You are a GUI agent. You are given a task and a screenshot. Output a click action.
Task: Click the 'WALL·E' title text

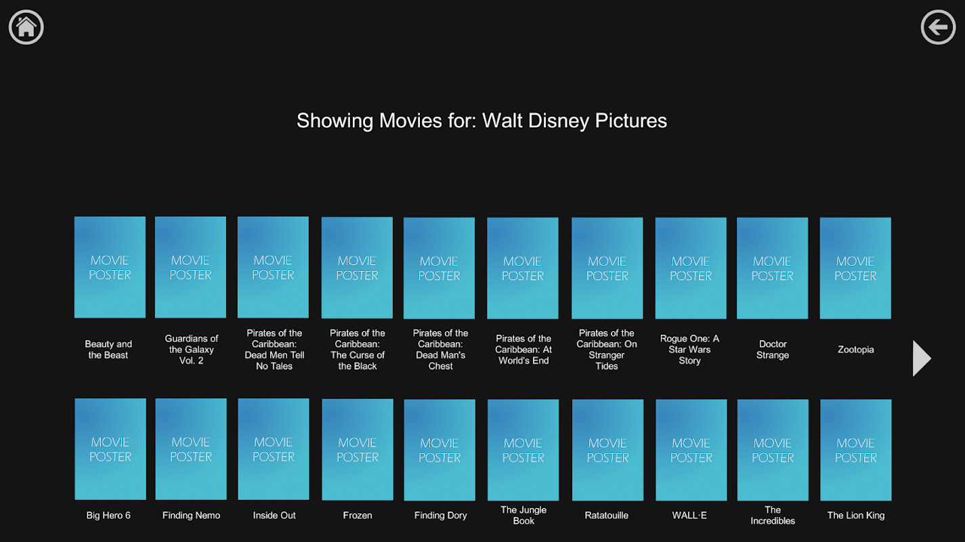coord(689,516)
